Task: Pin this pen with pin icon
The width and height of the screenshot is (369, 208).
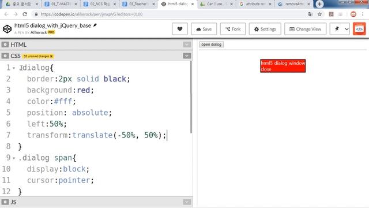Action: 337,29
